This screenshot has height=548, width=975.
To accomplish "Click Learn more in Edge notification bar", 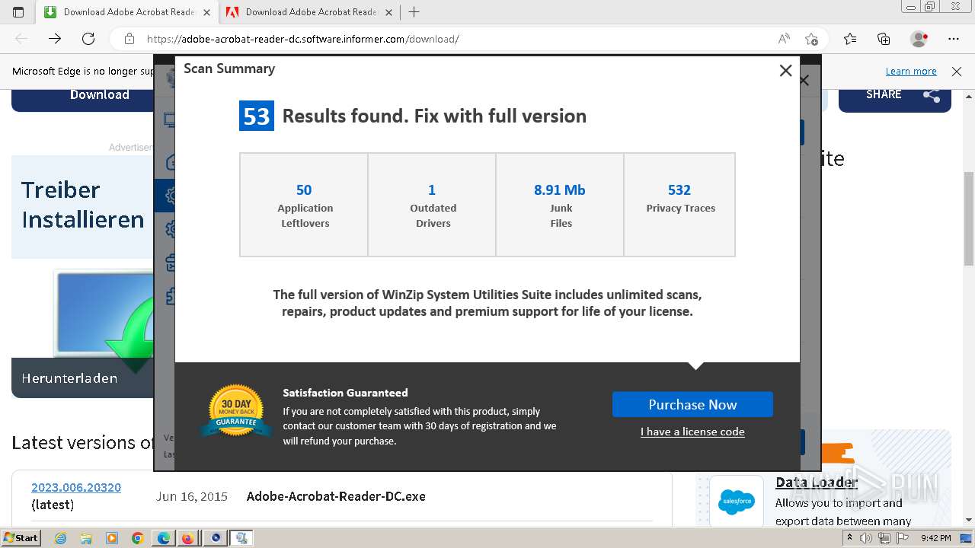I will (x=911, y=71).
